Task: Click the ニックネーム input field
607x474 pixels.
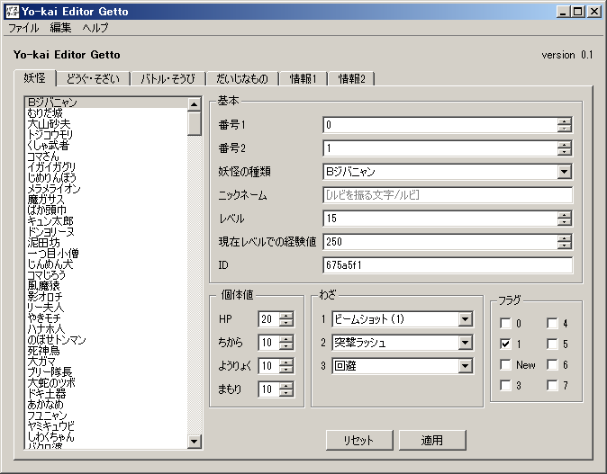Action: (448, 195)
